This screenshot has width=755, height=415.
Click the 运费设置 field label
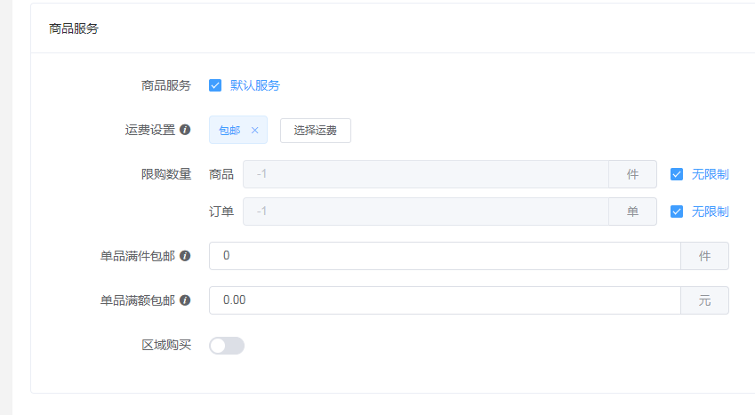click(150, 130)
